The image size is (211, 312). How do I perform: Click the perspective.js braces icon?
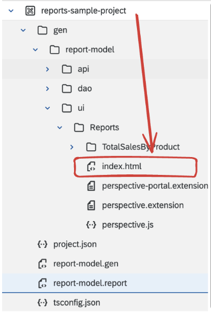point(91,225)
